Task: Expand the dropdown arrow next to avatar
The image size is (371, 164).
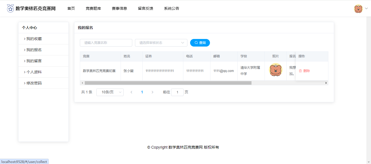Action: [366, 9]
